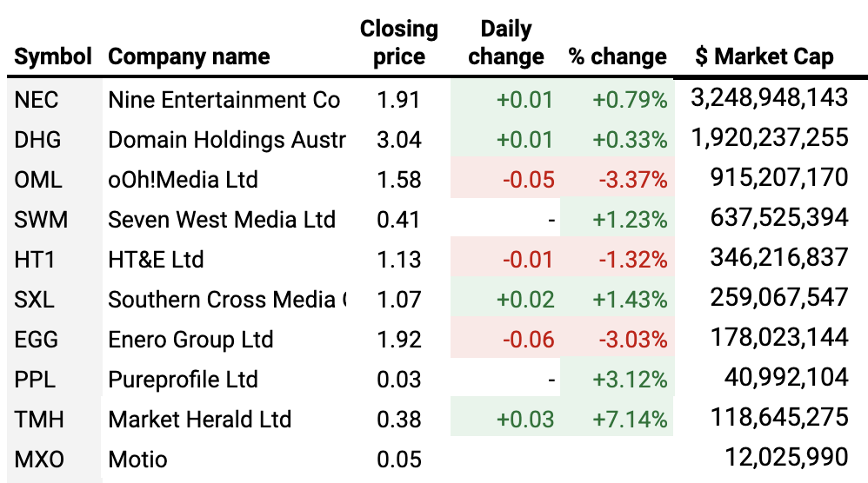Click the Symbol column header

[52, 58]
